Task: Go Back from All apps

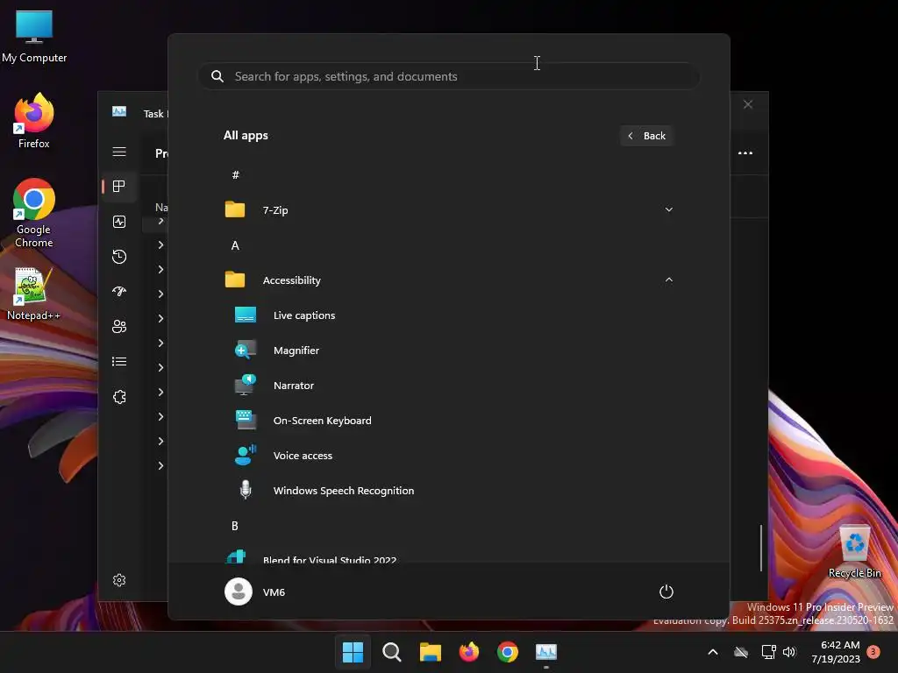Action: pos(646,136)
